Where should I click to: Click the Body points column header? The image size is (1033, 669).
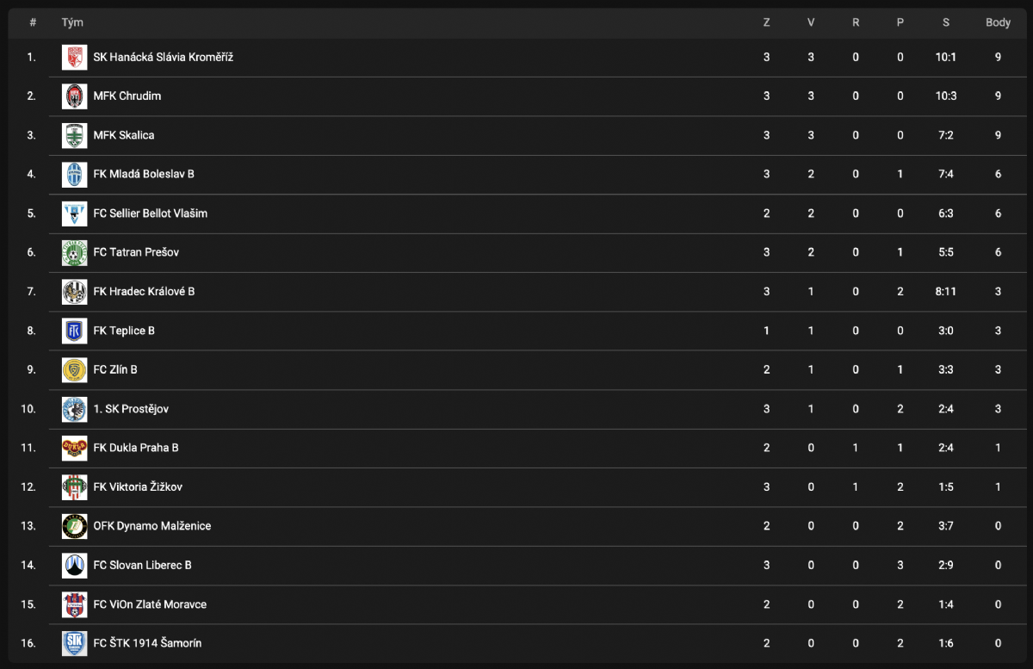coord(998,22)
